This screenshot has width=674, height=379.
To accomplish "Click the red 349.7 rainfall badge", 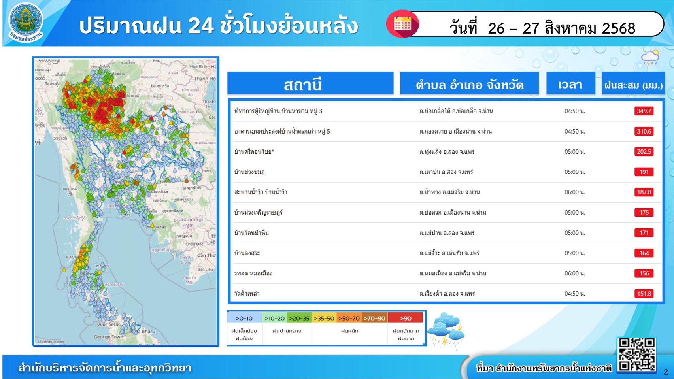I will (x=644, y=111).
